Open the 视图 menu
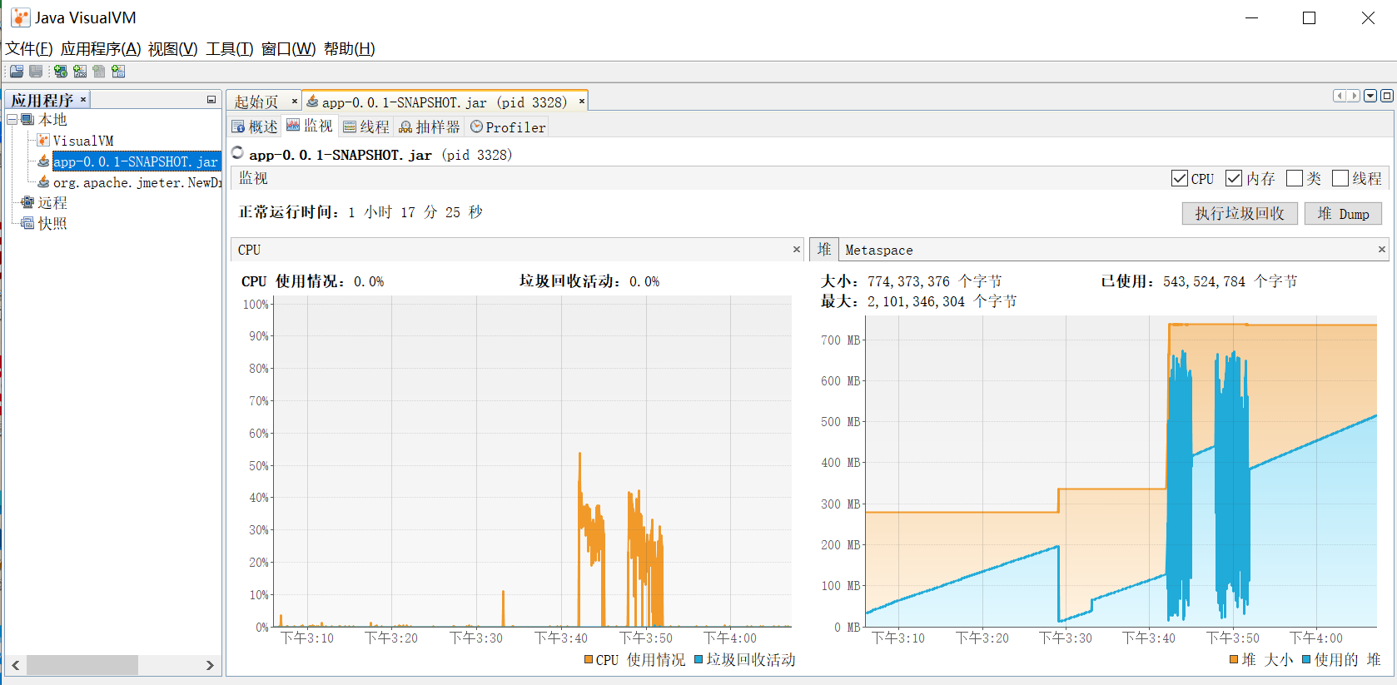Screen dimensions: 1397x685 (172, 49)
